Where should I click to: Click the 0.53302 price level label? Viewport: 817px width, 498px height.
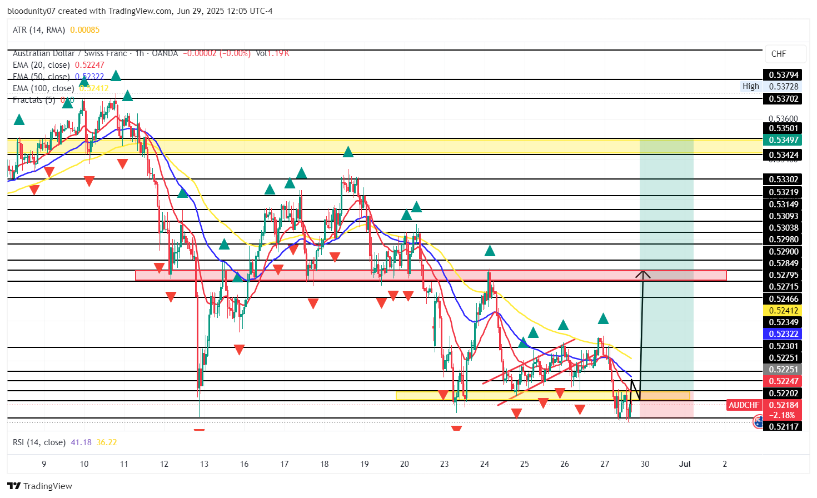click(x=784, y=180)
